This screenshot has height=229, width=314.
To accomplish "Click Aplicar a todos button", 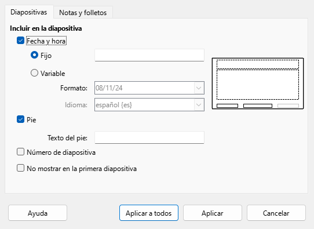I will click(x=149, y=213).
